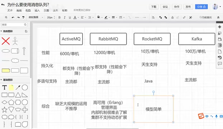Click the redo arrow in toolbar
Screen dimensions: 223x129
[x=18, y=17]
